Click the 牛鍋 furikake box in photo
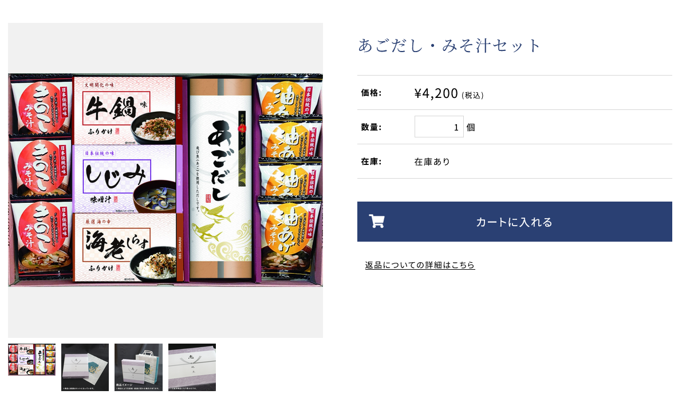 (127, 111)
